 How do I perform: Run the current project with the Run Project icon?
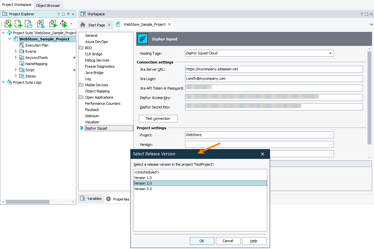53,23
